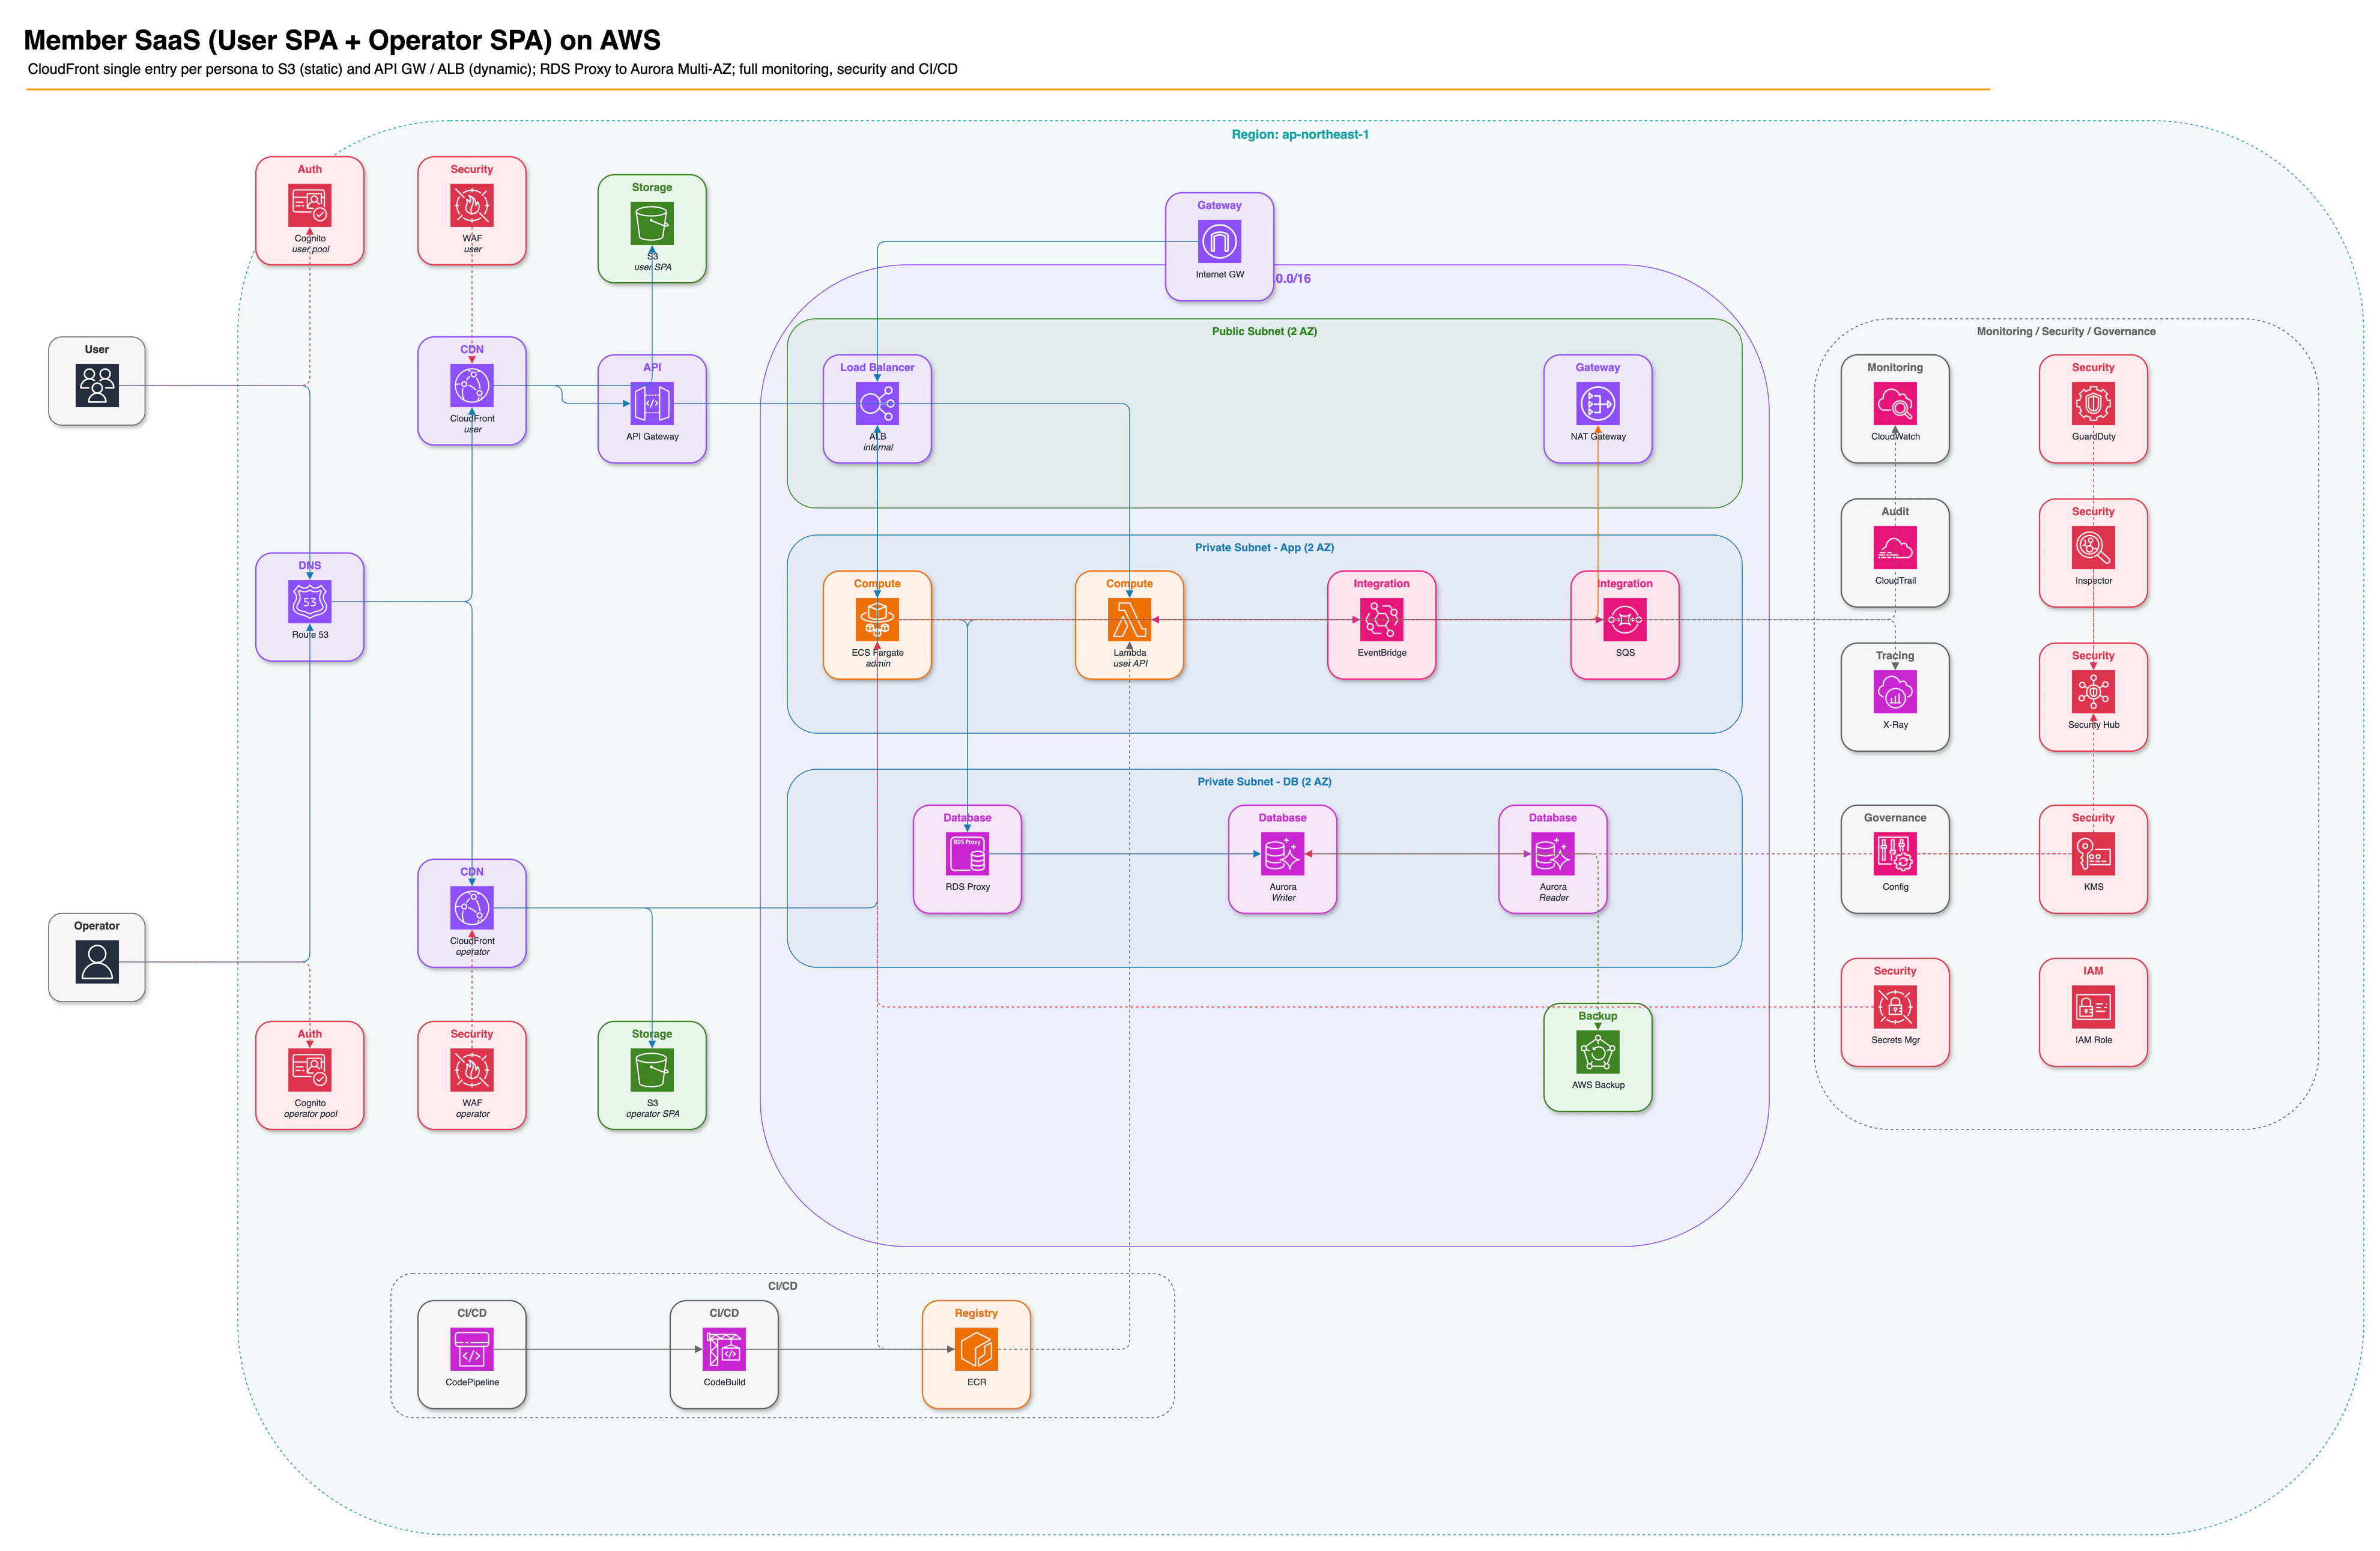
Task: Select the Internet GW icon
Action: click(1219, 241)
